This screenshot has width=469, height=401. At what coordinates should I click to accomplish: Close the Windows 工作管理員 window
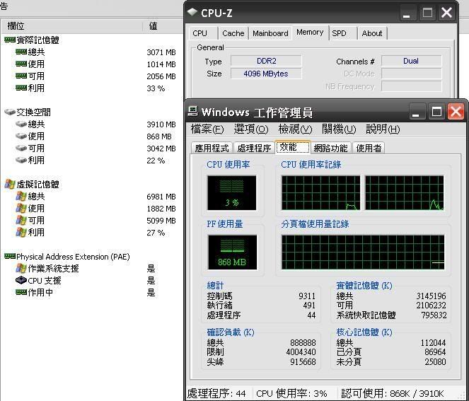456,112
